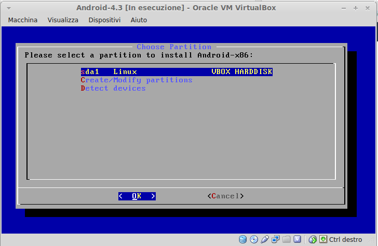This screenshot has height=246, width=378.
Task: Click the CPU virtualization chip status icon
Action: (x=297, y=239)
